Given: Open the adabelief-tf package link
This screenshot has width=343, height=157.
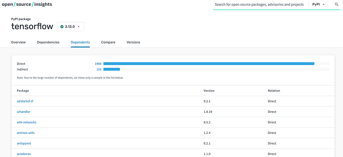Looking at the screenshot, I should pos(25,101).
